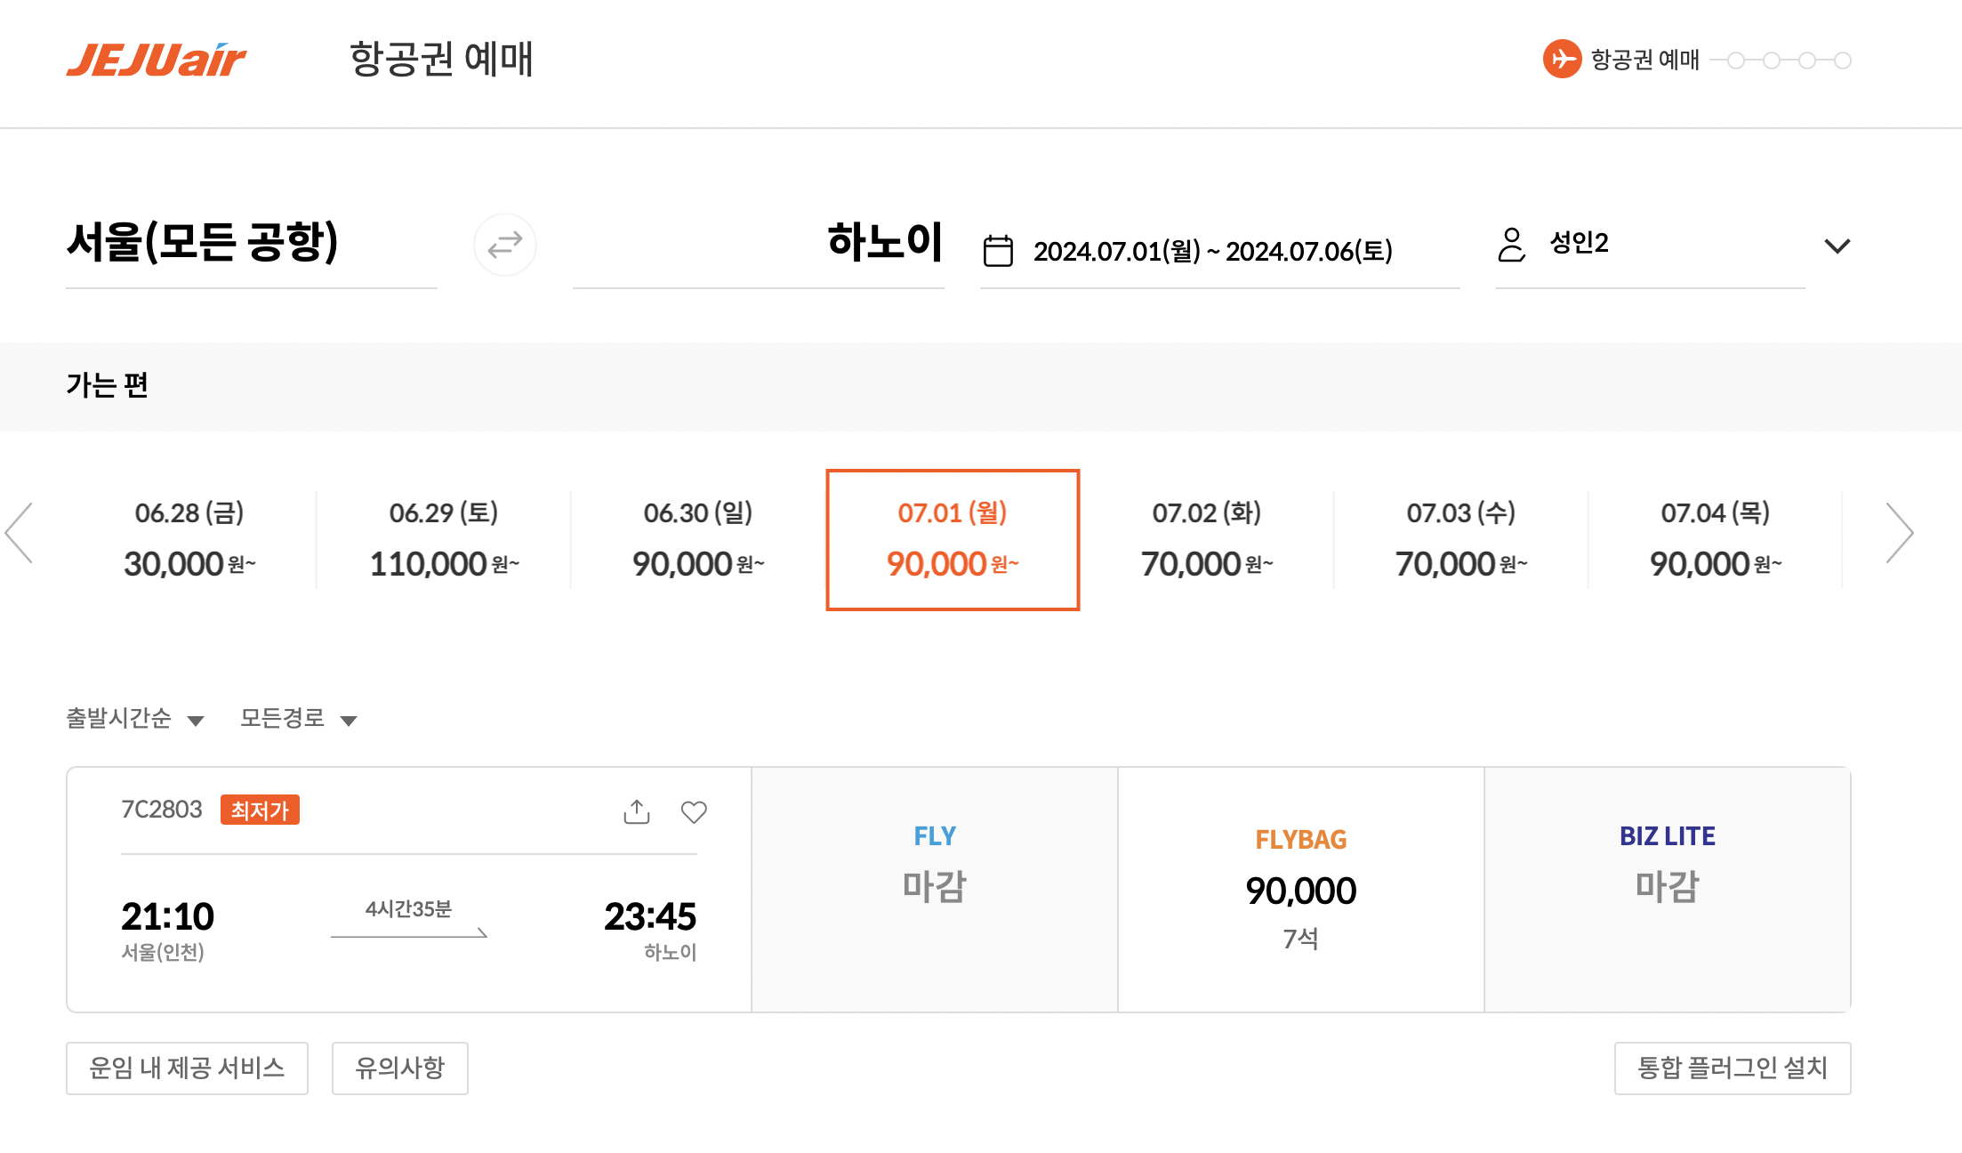Save flight 7C2803 with the heart icon
This screenshot has height=1153, width=1962.
click(694, 810)
